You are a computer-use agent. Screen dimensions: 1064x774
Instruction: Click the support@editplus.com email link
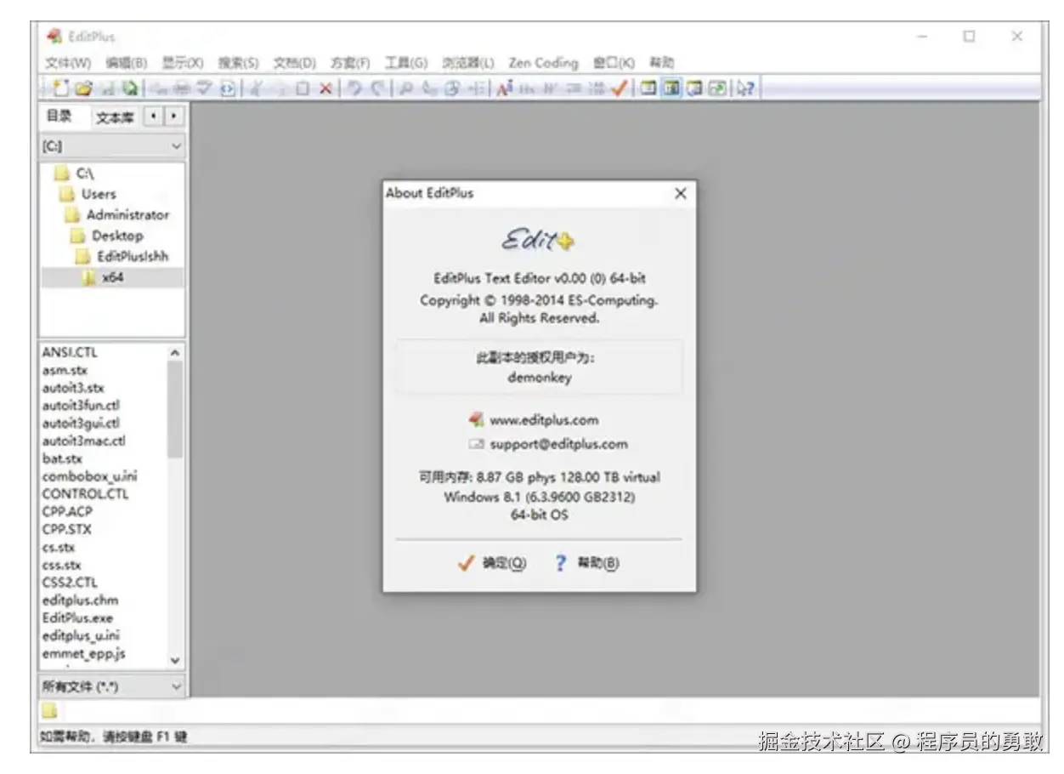pyautogui.click(x=558, y=443)
